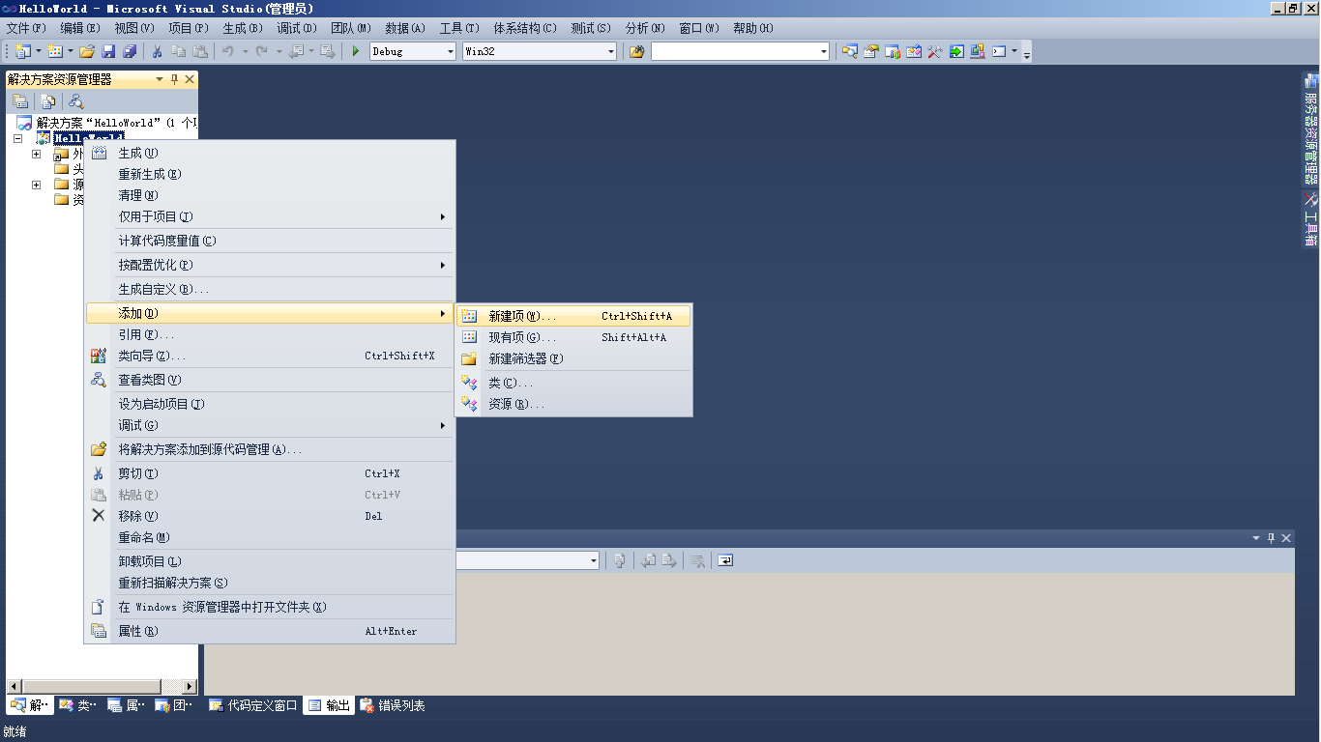Image resolution: width=1321 pixels, height=742 pixels.
Task: Open Solution Explorer via toolbar icon
Action: [x=849, y=51]
